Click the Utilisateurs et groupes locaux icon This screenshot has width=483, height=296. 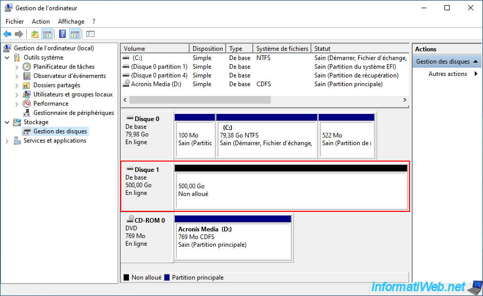click(x=27, y=94)
